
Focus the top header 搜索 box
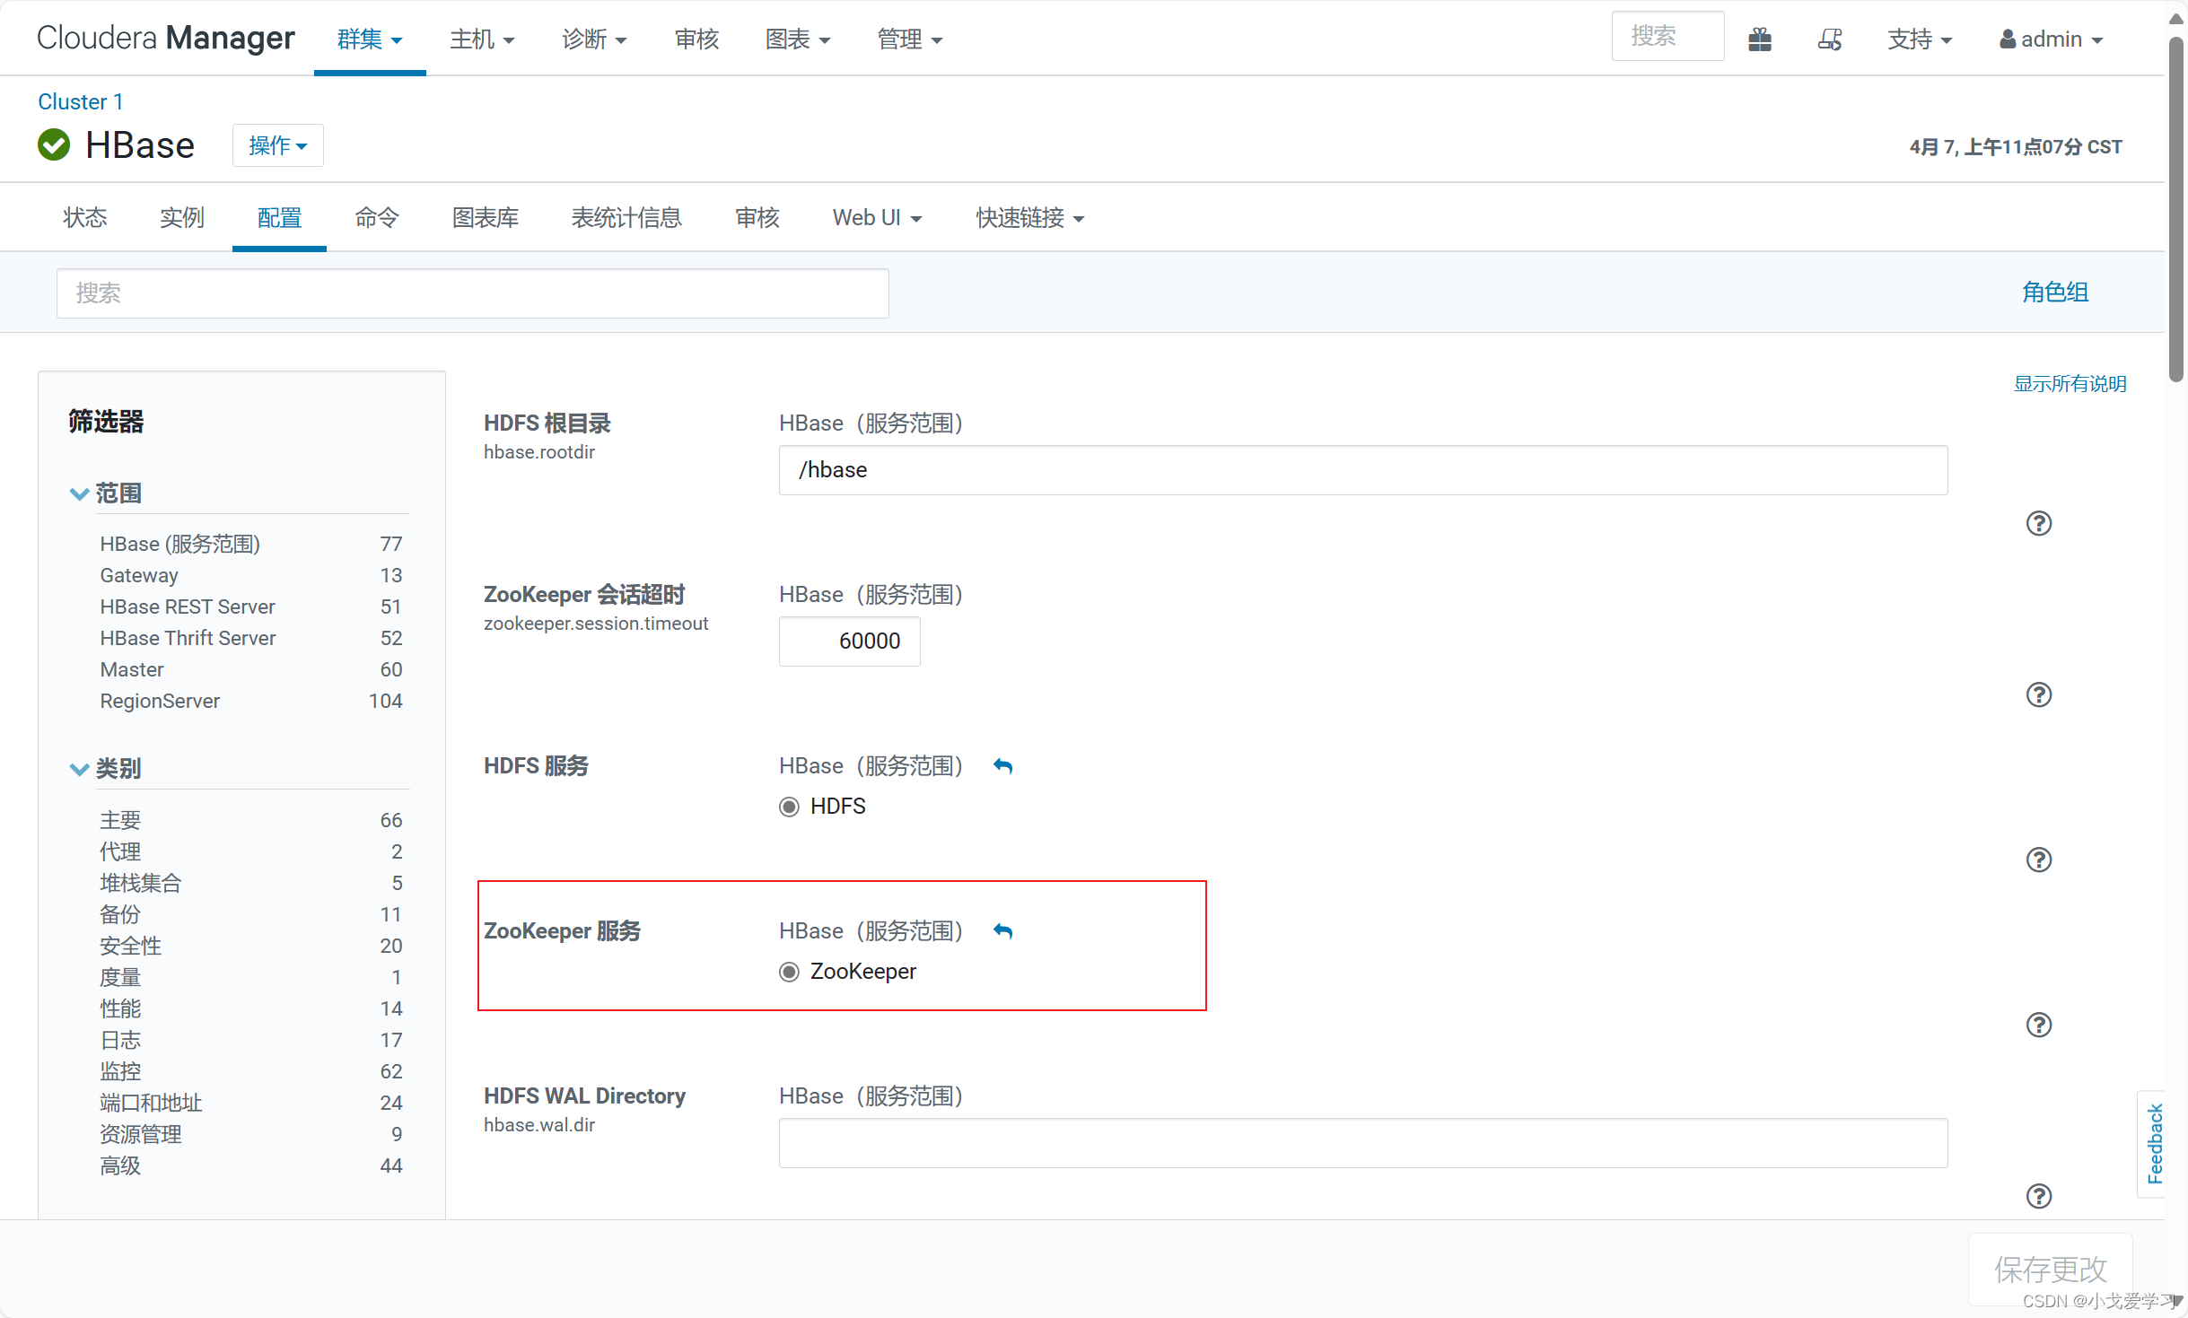click(1667, 36)
